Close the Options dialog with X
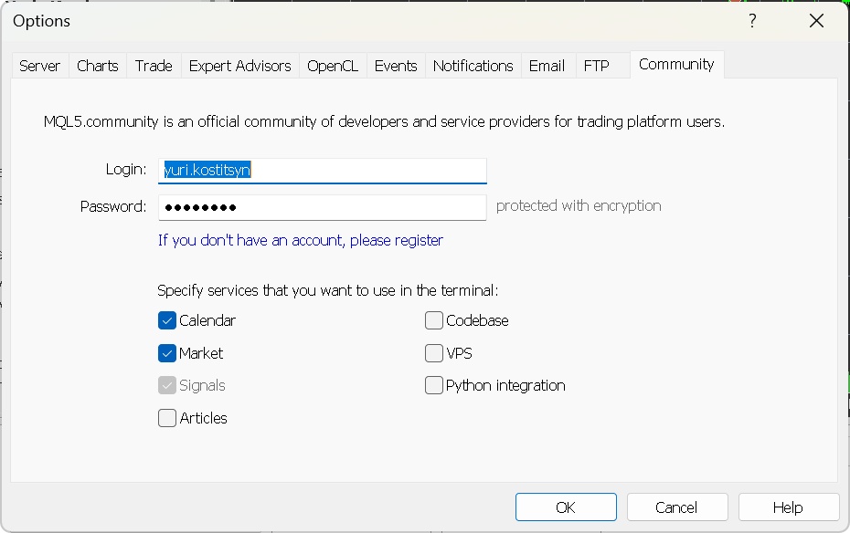 816,21
